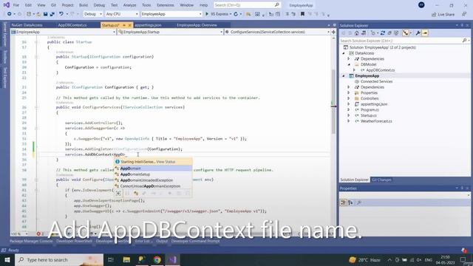Toggle auto-hide pin on Solution Explorer panel

point(462,25)
